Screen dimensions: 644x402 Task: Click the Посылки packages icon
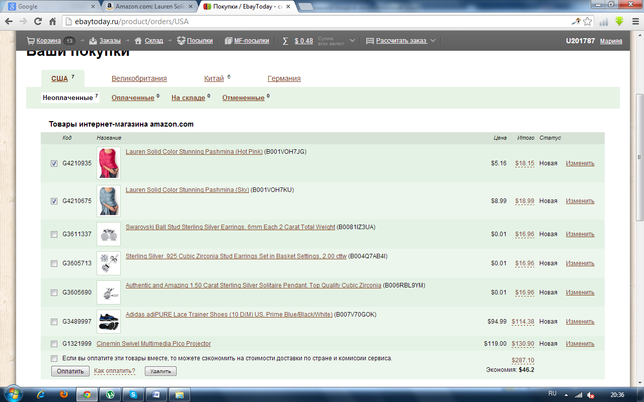point(181,41)
